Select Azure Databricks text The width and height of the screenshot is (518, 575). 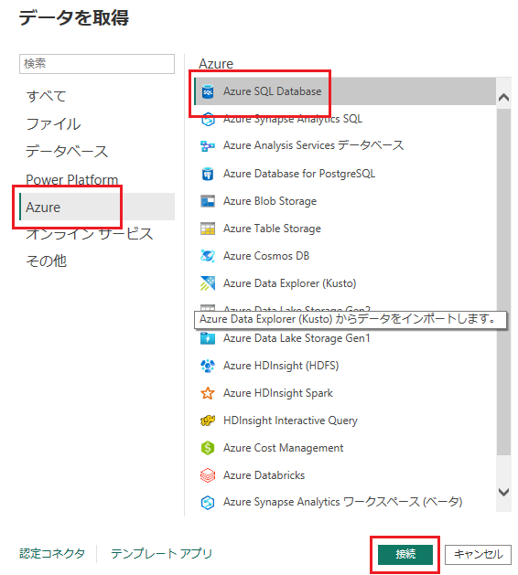pyautogui.click(x=264, y=475)
